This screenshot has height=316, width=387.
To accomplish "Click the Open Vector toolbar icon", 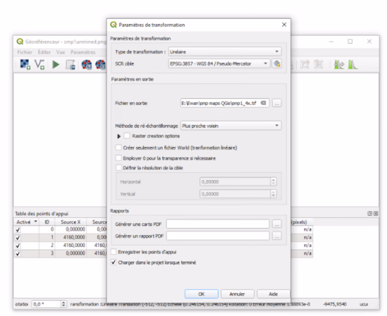I will click(x=40, y=65).
